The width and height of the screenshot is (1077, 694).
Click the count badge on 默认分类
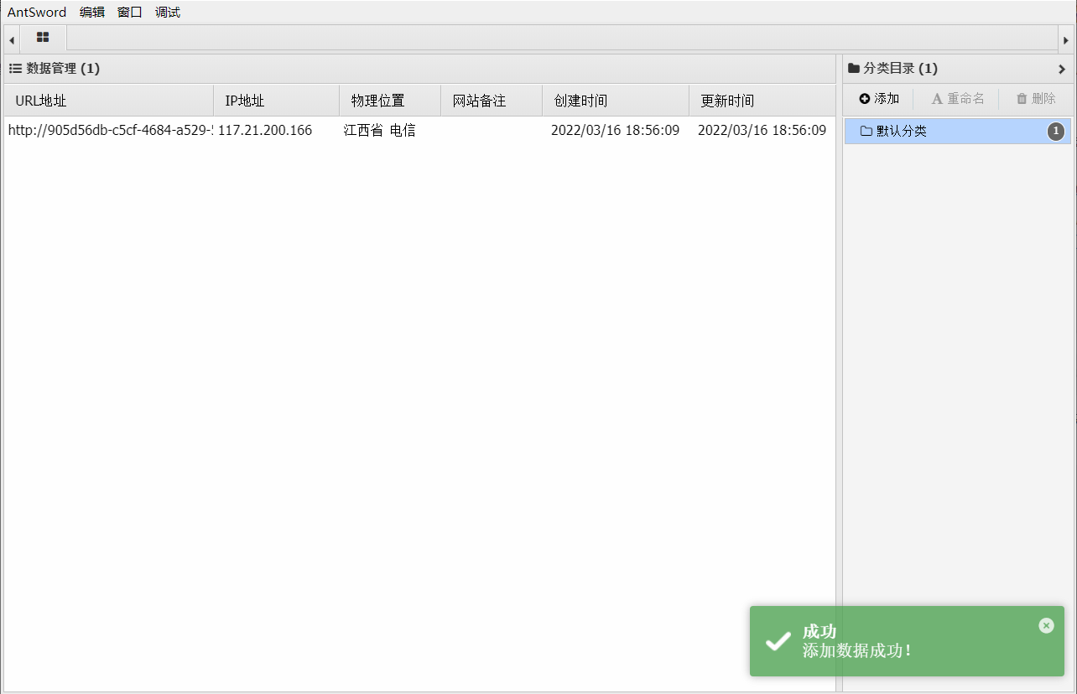1056,131
